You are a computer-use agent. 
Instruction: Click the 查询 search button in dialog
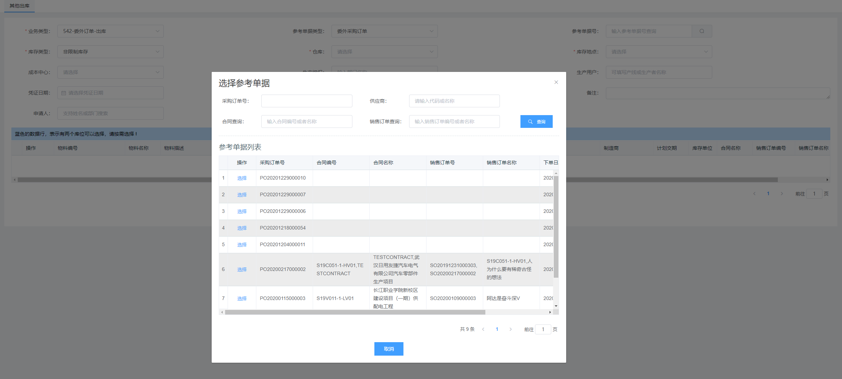(x=536, y=121)
